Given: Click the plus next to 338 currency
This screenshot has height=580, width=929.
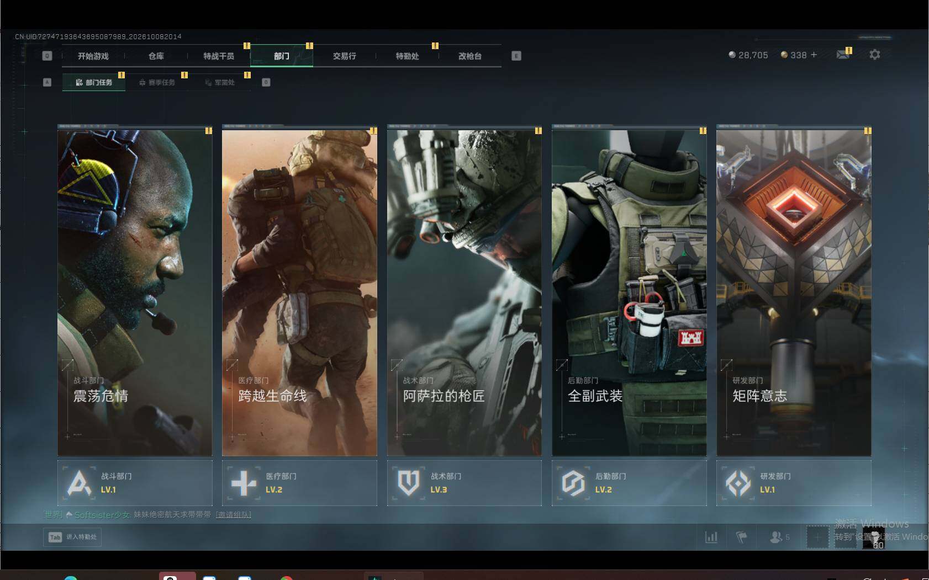Looking at the screenshot, I should click(x=814, y=55).
